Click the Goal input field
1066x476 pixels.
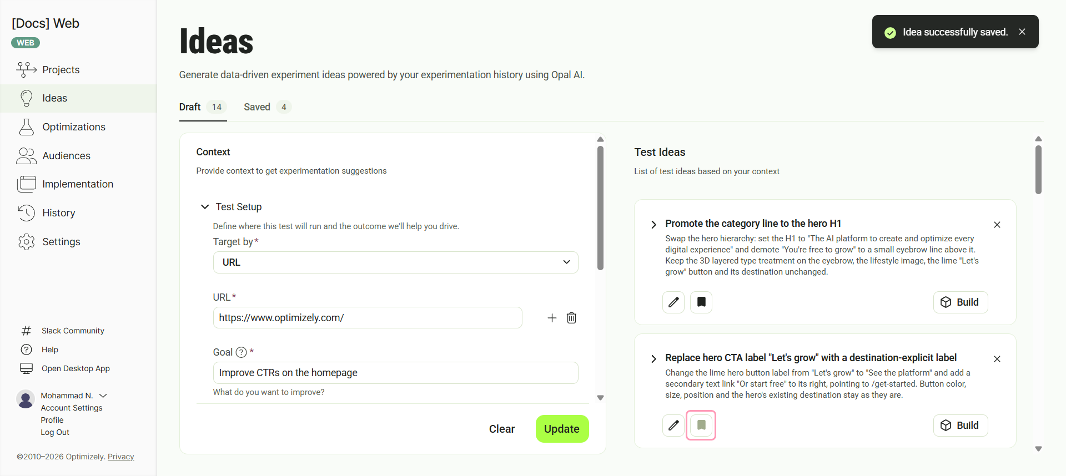pyautogui.click(x=395, y=373)
